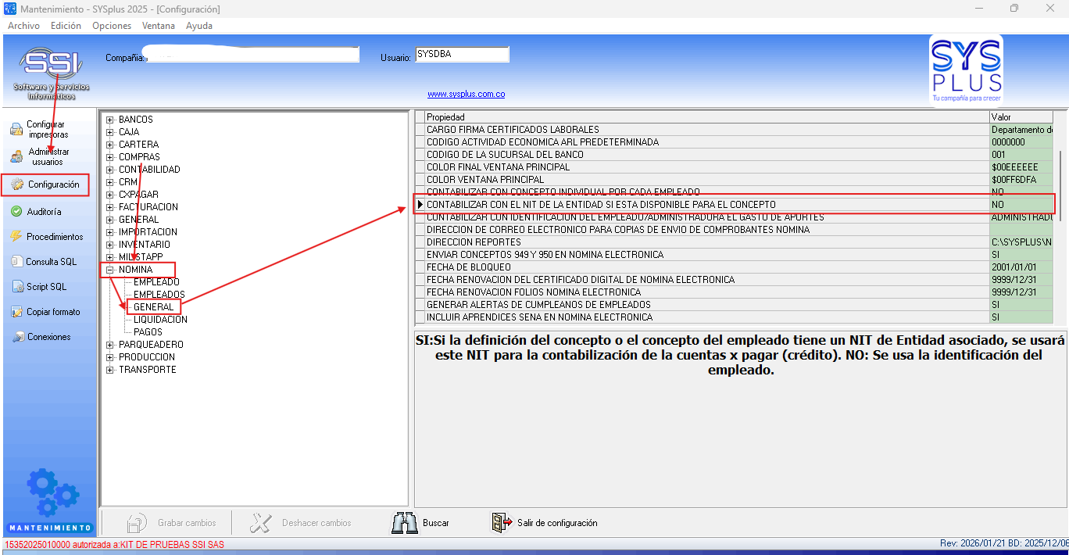Select CARGO FIRMA CERTIFICADOS LABORALES row
This screenshot has height=555, width=1069.
coord(706,130)
